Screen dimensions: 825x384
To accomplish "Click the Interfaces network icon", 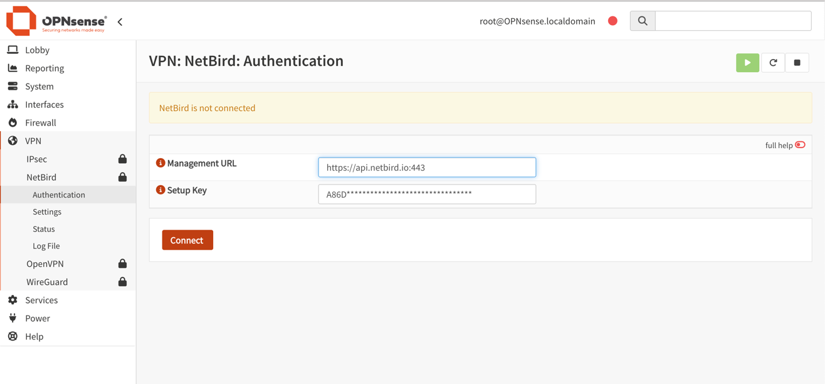I will pyautogui.click(x=13, y=104).
